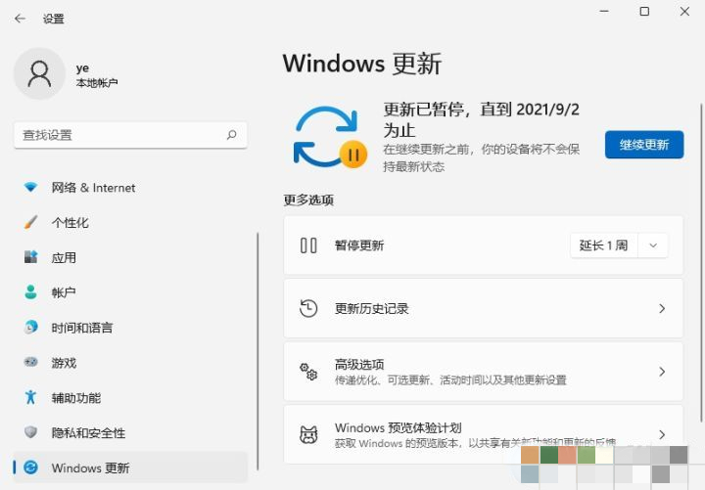Open 更新历史记录 via its chevron

(x=662, y=308)
